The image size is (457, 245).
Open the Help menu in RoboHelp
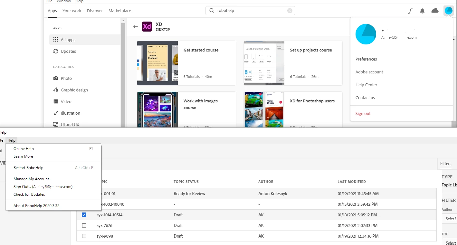tap(11, 140)
